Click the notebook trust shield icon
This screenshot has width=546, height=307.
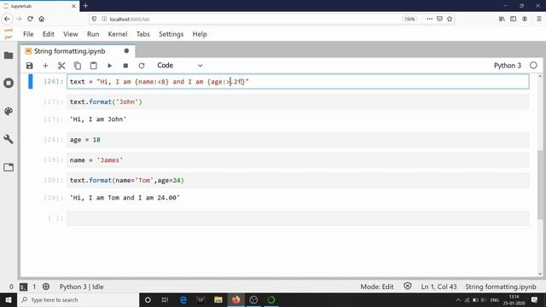pos(408,287)
